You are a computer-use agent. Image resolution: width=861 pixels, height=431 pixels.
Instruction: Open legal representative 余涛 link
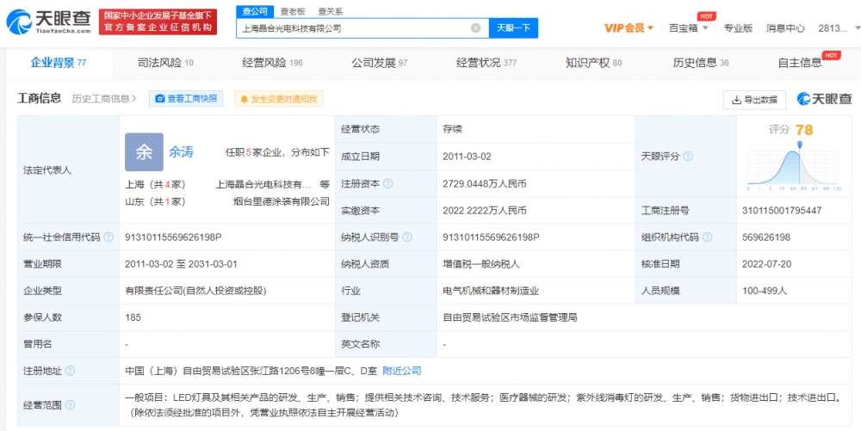181,152
